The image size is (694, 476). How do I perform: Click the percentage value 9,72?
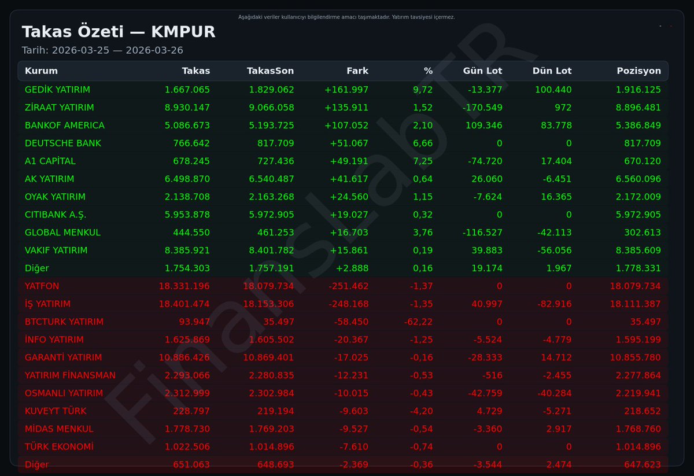click(x=423, y=90)
